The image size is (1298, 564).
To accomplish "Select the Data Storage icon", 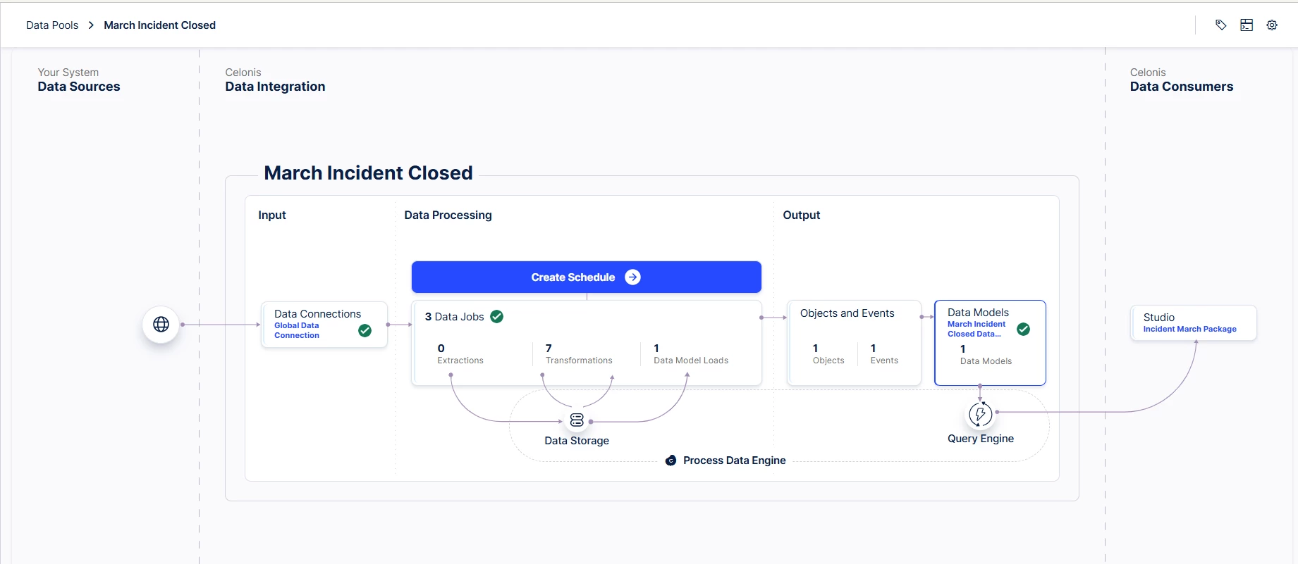I will 577,420.
